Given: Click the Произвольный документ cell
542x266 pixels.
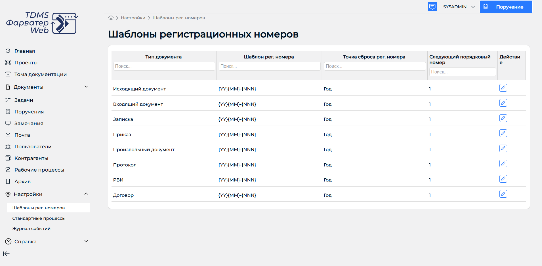Looking at the screenshot, I should coord(144,150).
